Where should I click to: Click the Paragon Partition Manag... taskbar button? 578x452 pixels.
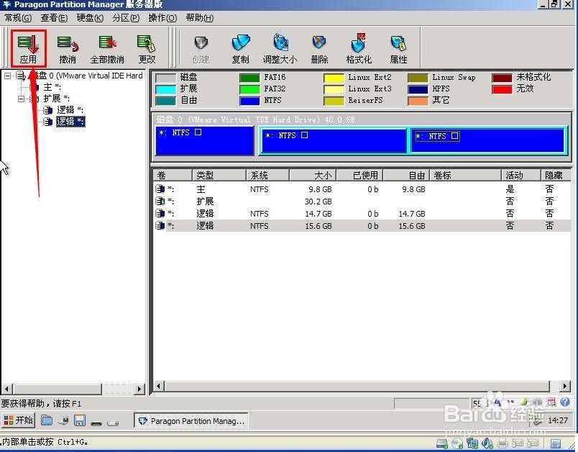pos(191,420)
